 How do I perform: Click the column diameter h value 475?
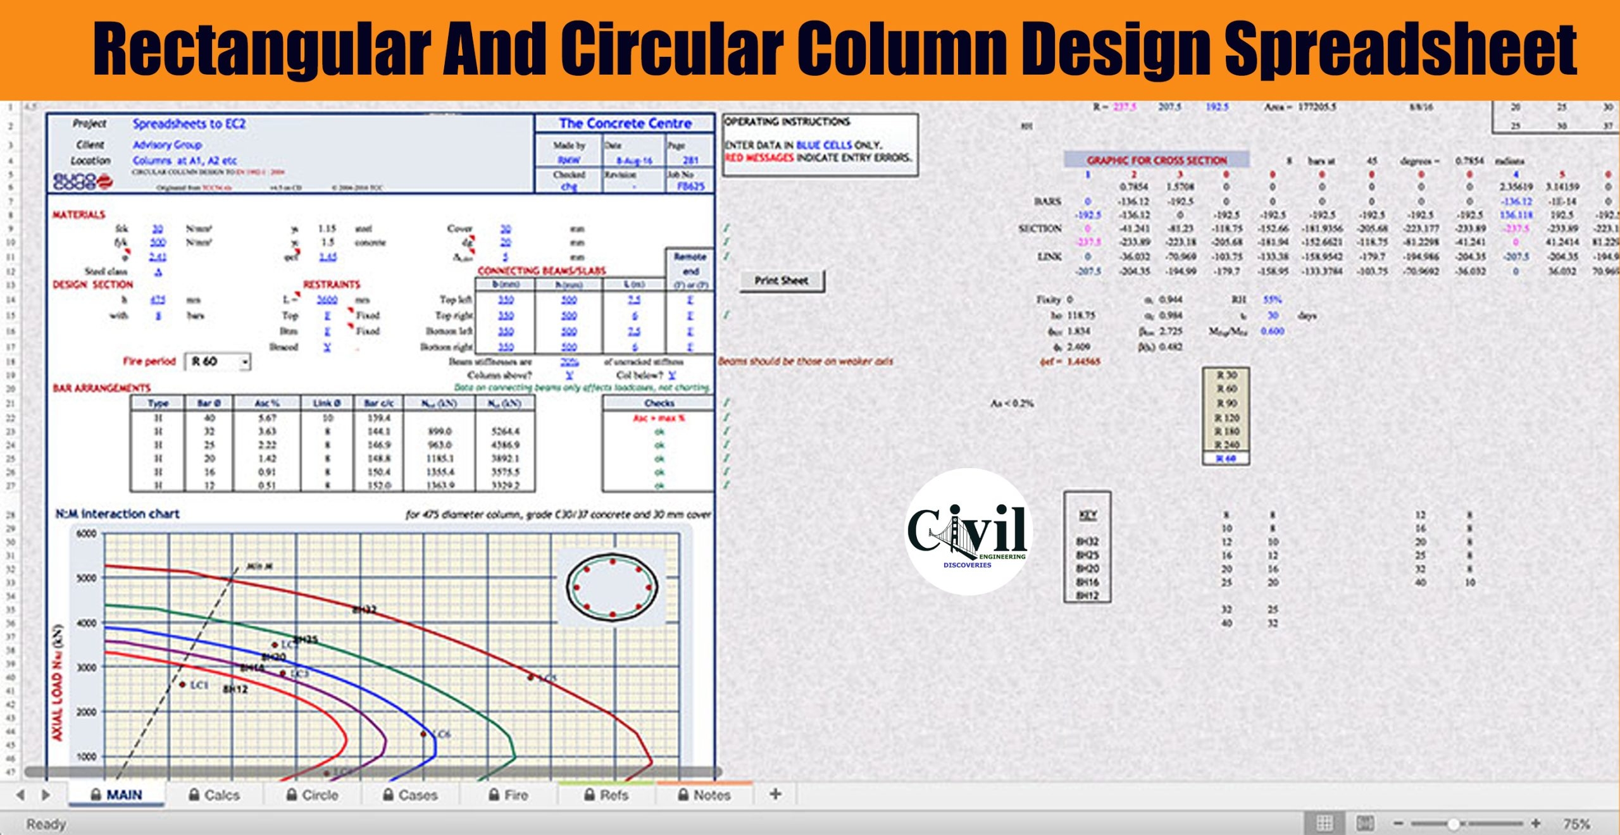pyautogui.click(x=158, y=300)
